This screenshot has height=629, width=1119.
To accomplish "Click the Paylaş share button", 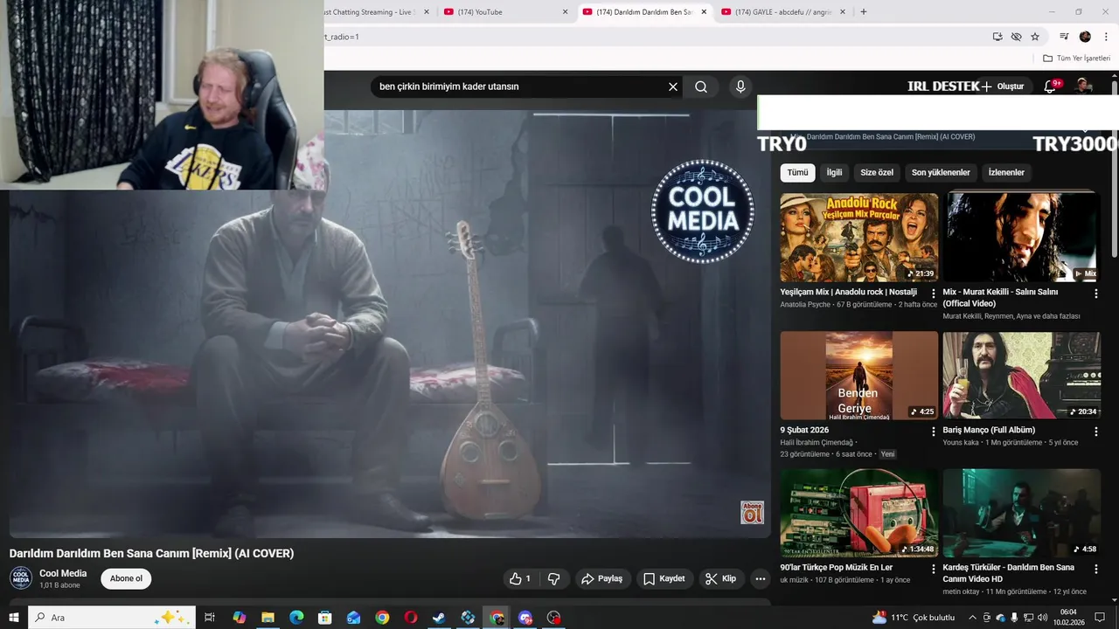I will tap(602, 578).
